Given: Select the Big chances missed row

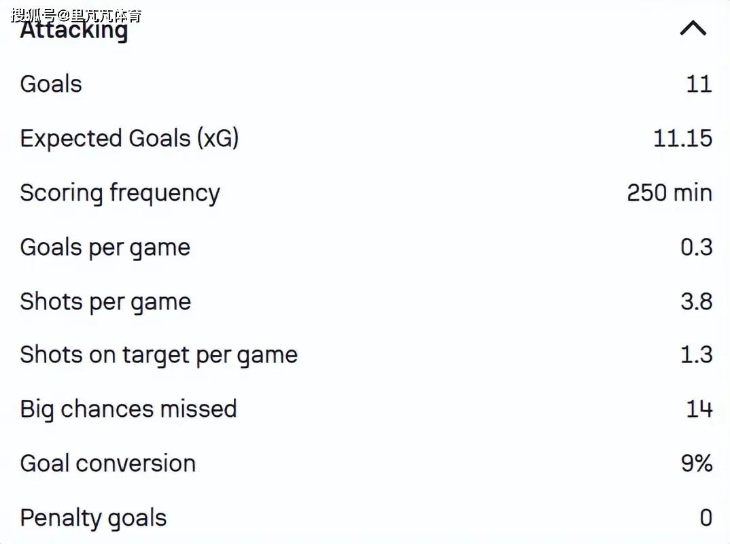Looking at the screenshot, I should point(365,409).
